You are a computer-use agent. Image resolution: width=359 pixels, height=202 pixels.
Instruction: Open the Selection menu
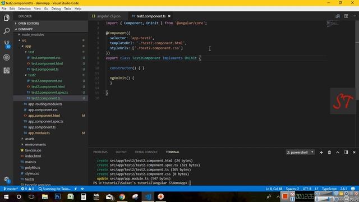[24, 9]
